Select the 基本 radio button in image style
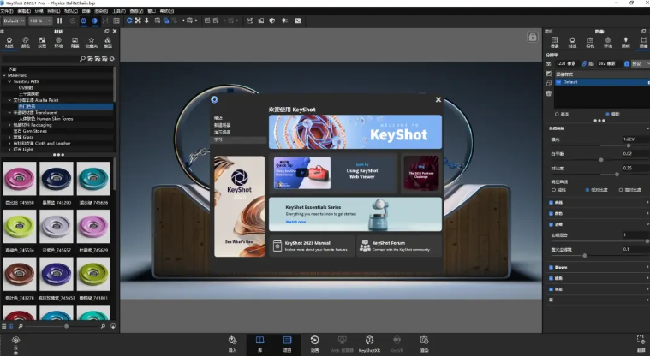 pyautogui.click(x=558, y=113)
